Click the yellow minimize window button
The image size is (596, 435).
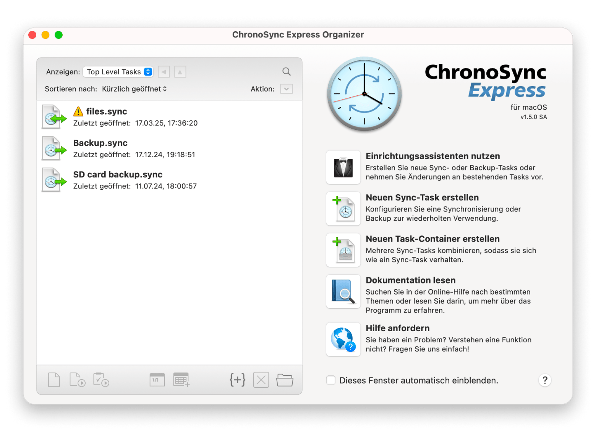(x=45, y=35)
